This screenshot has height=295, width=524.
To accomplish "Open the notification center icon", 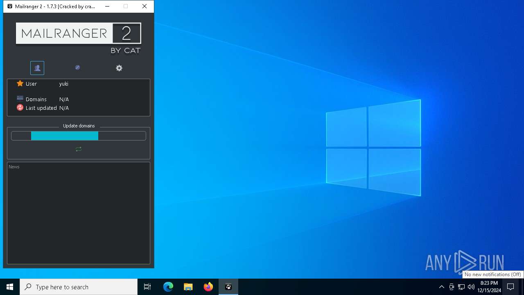I will (x=510, y=287).
